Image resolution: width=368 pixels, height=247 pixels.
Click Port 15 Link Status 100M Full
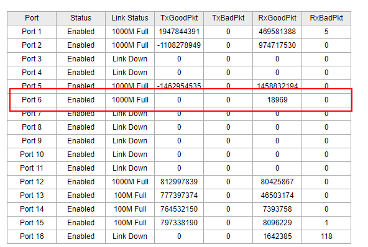(x=130, y=223)
